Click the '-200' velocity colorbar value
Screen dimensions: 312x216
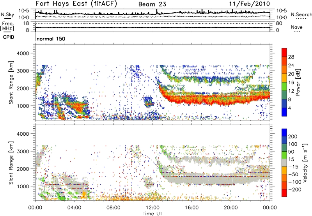click(x=294, y=189)
